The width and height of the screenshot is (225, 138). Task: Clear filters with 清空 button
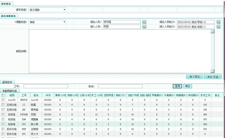click(x=187, y=86)
